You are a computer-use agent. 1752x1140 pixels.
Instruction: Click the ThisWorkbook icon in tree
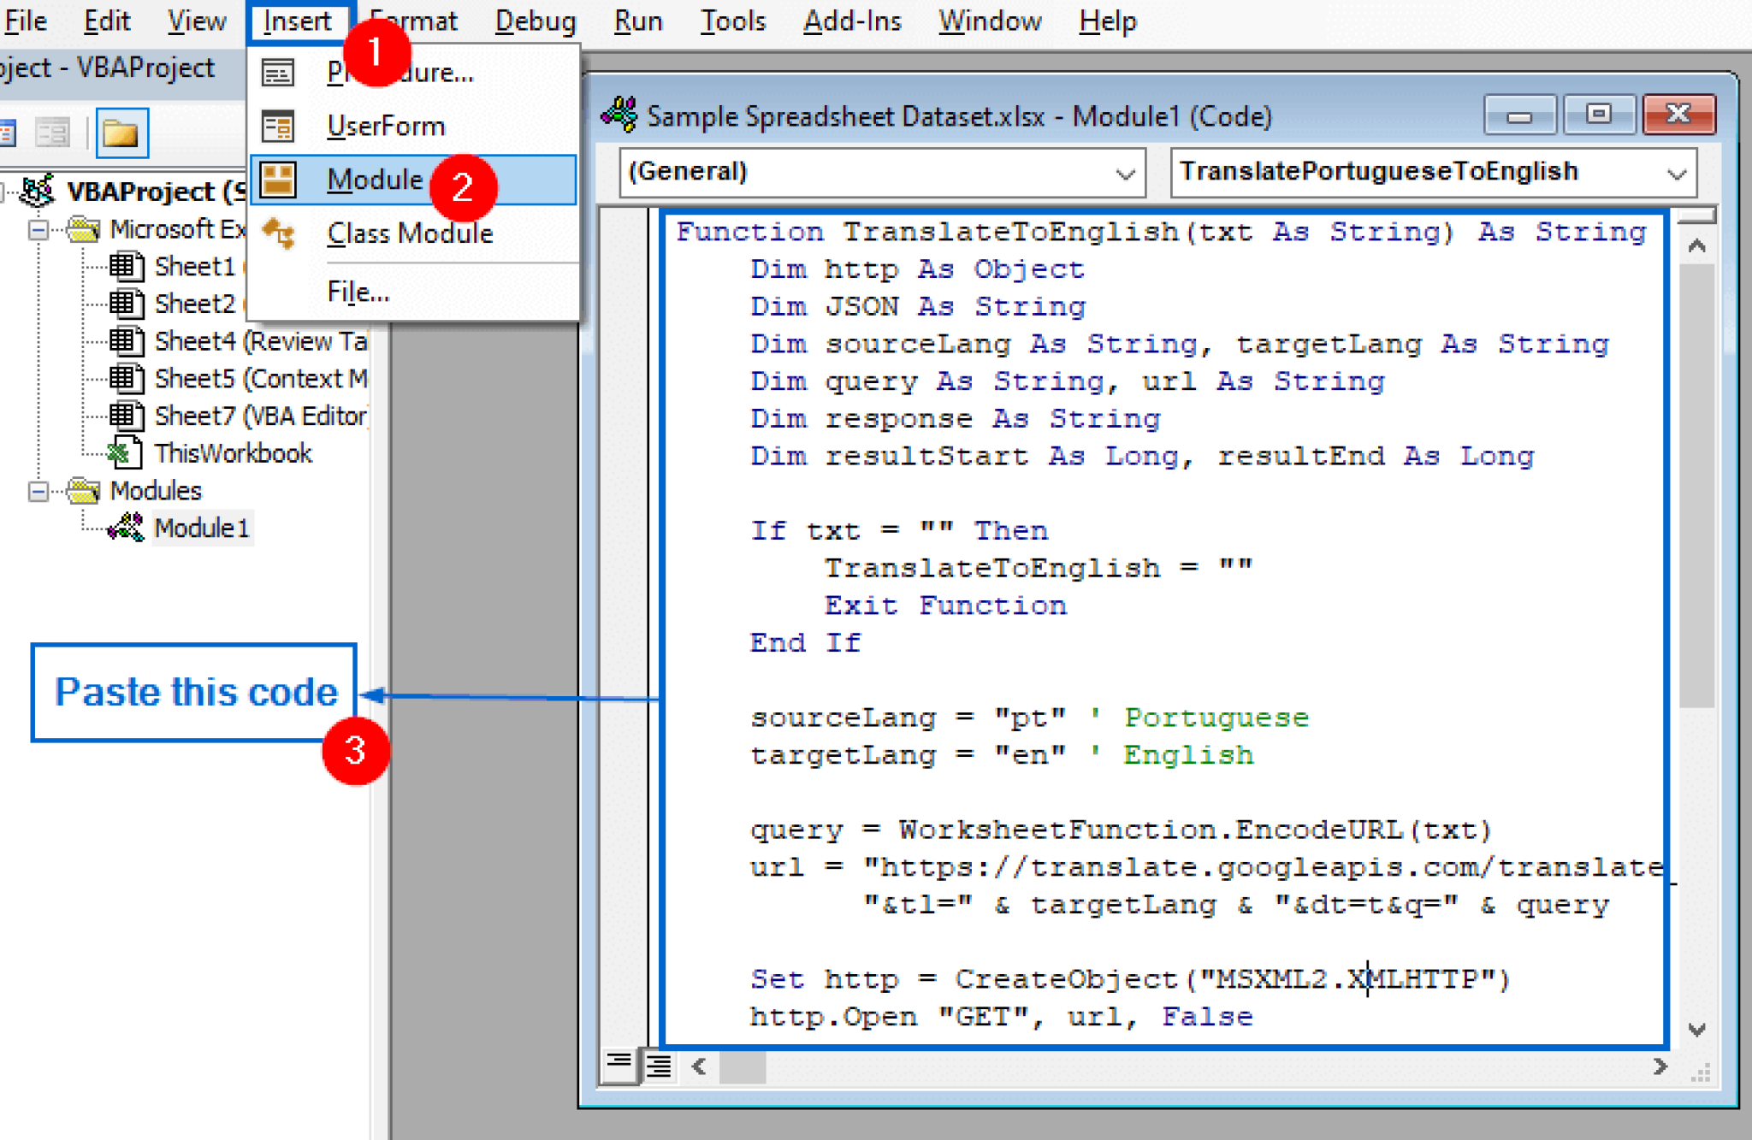(x=126, y=453)
